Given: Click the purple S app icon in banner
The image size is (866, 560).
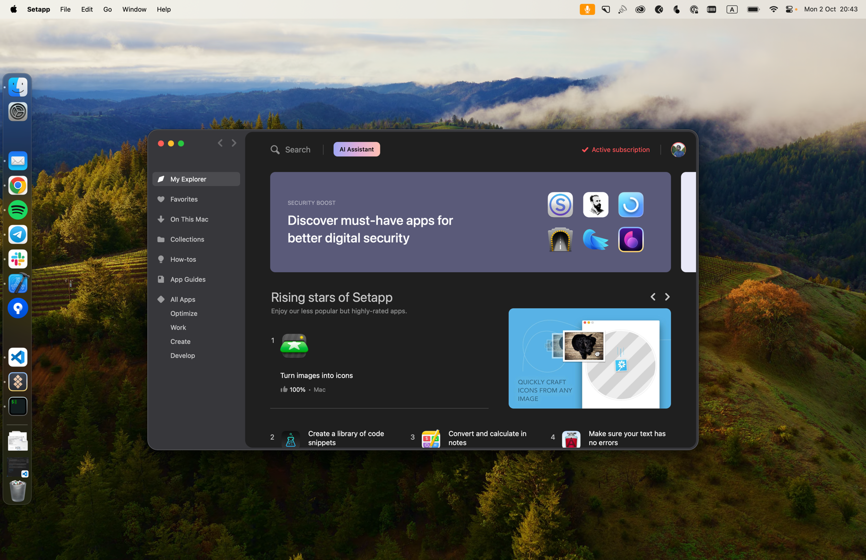Looking at the screenshot, I should pyautogui.click(x=560, y=205).
